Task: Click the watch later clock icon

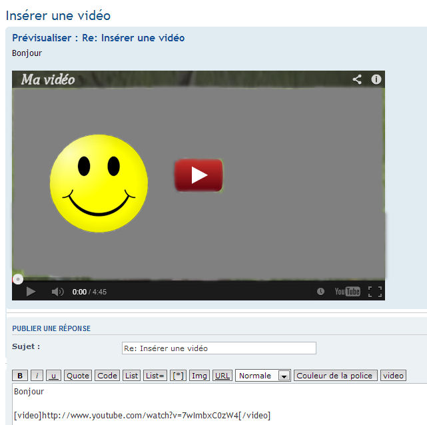Action: [321, 292]
